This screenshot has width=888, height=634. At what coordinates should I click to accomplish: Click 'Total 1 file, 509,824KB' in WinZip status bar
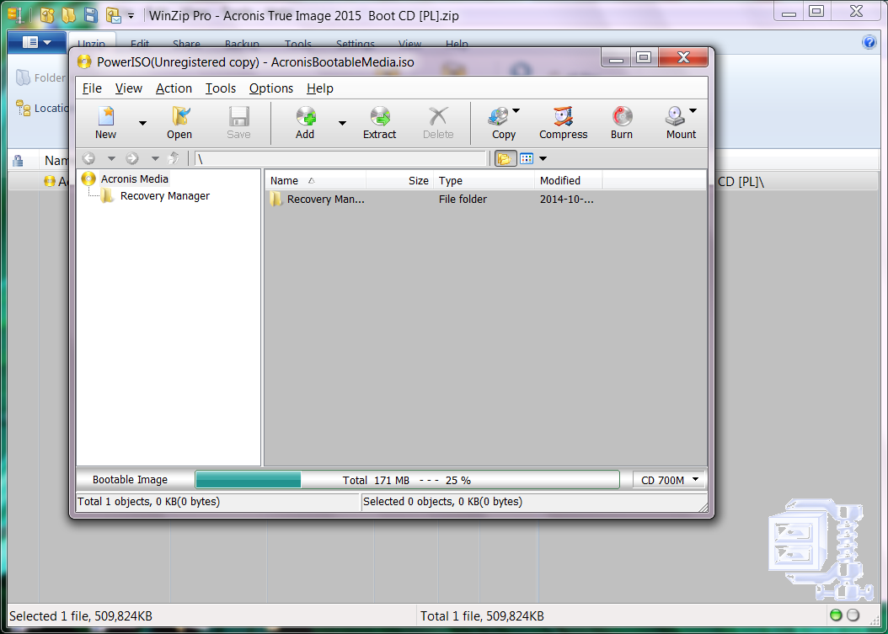click(x=482, y=615)
